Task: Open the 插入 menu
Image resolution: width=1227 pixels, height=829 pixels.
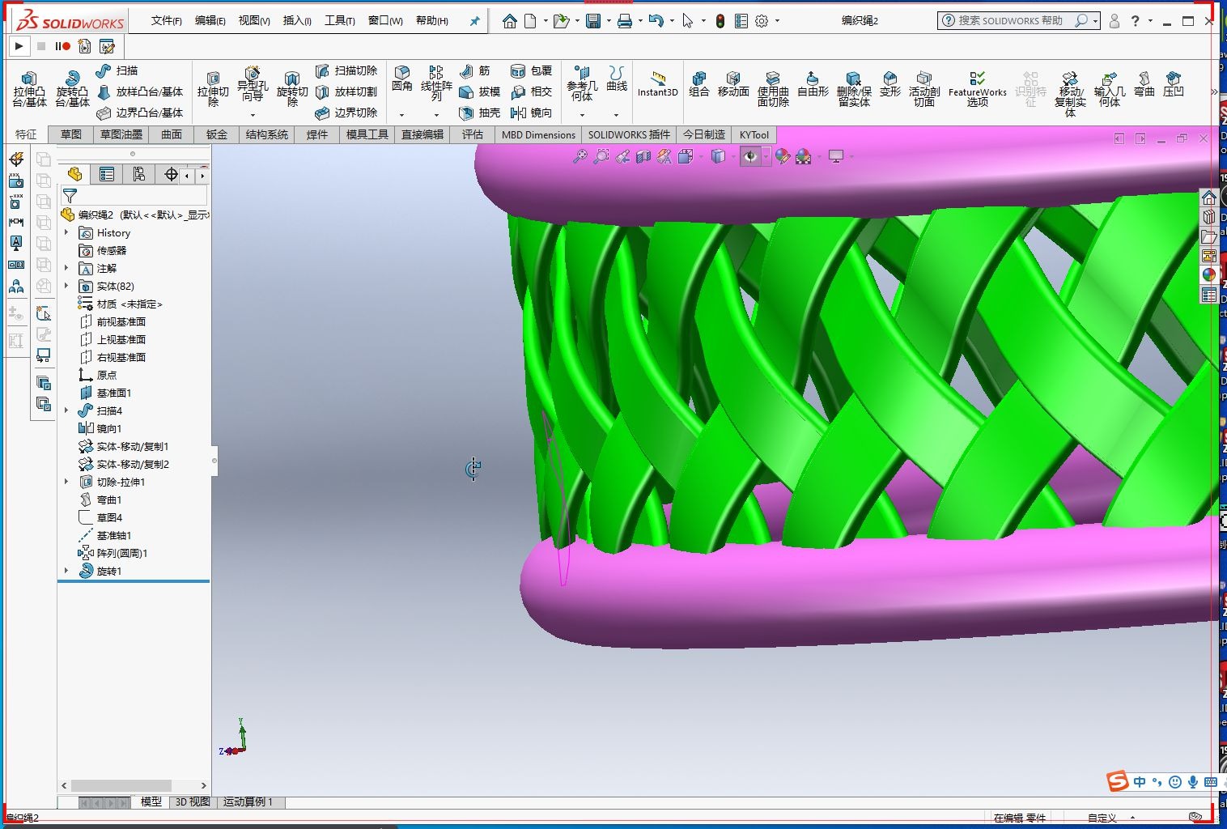Action: coord(296,20)
